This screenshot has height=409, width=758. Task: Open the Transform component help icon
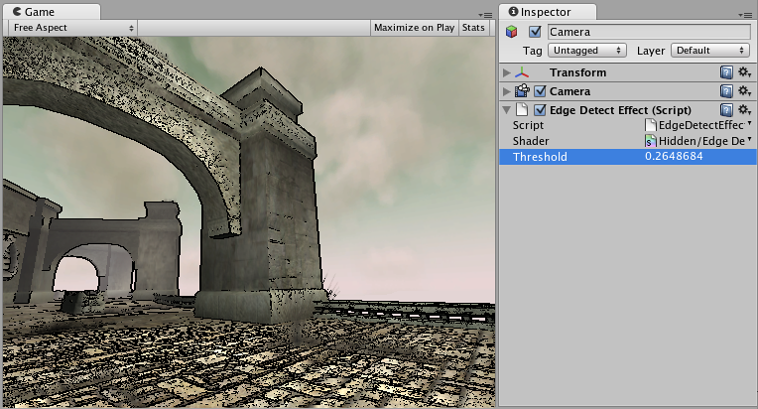(x=726, y=72)
